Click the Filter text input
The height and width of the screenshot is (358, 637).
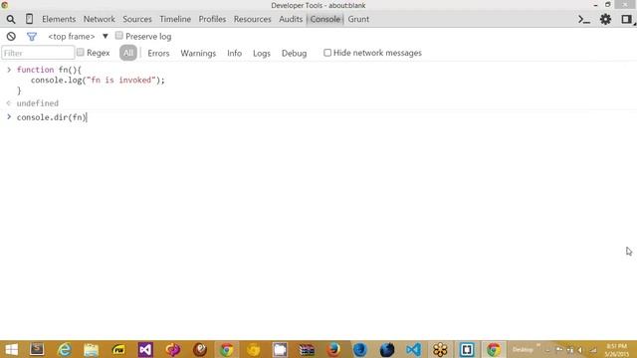pos(38,53)
